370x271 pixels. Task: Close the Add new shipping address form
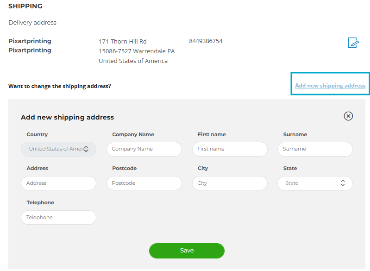point(348,116)
